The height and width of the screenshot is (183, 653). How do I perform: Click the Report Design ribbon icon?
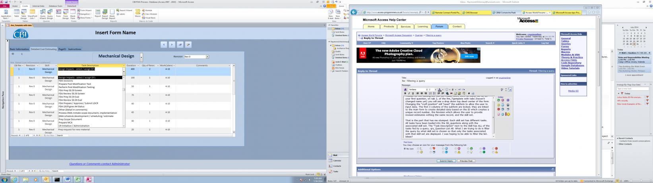click(105, 14)
